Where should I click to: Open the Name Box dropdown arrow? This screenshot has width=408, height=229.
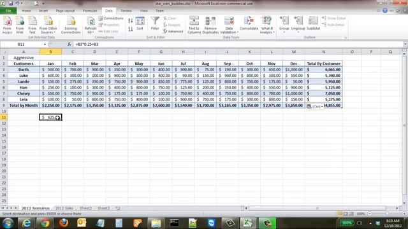coord(45,45)
